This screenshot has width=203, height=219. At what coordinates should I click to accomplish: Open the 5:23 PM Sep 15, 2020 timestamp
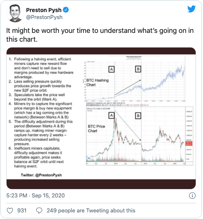tap(36, 196)
